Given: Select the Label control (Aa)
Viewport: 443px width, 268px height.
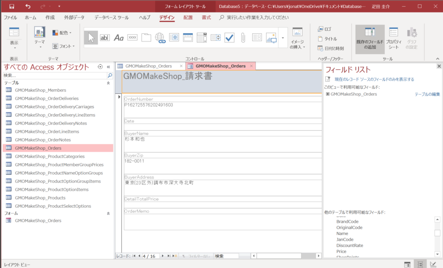Looking at the screenshot, I should 118,37.
